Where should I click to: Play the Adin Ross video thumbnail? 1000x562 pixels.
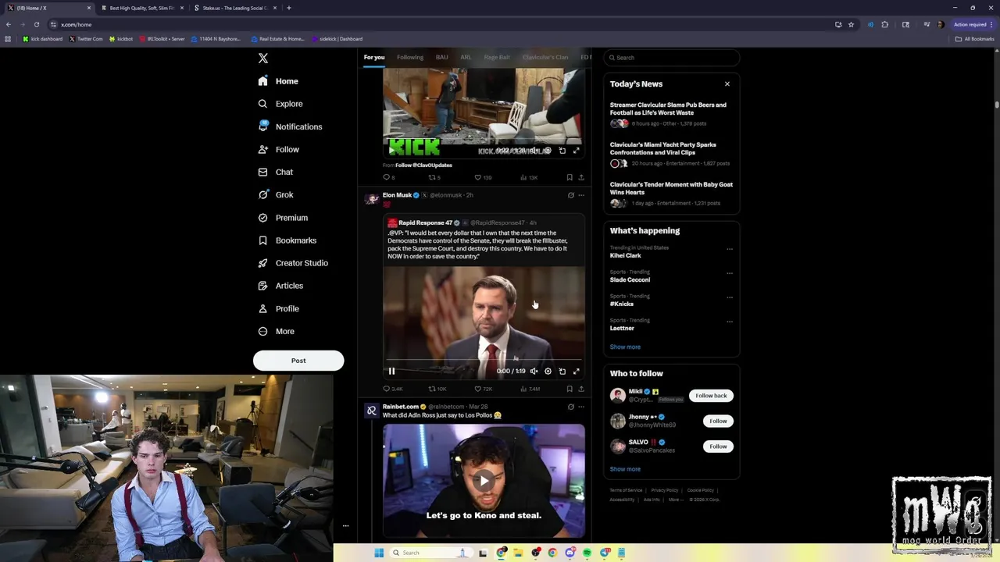[484, 481]
